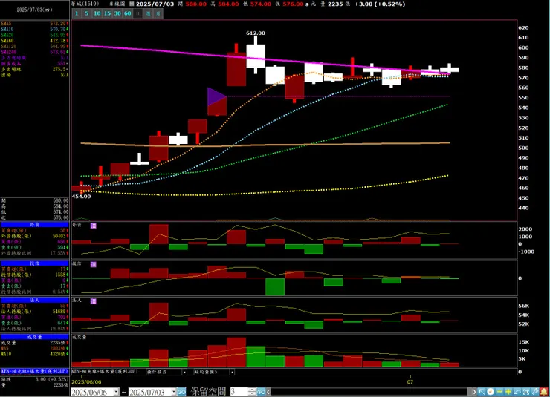This screenshot has height=397, width=550.
Task: Click the SMA120 legend entry
Action: tap(34, 46)
